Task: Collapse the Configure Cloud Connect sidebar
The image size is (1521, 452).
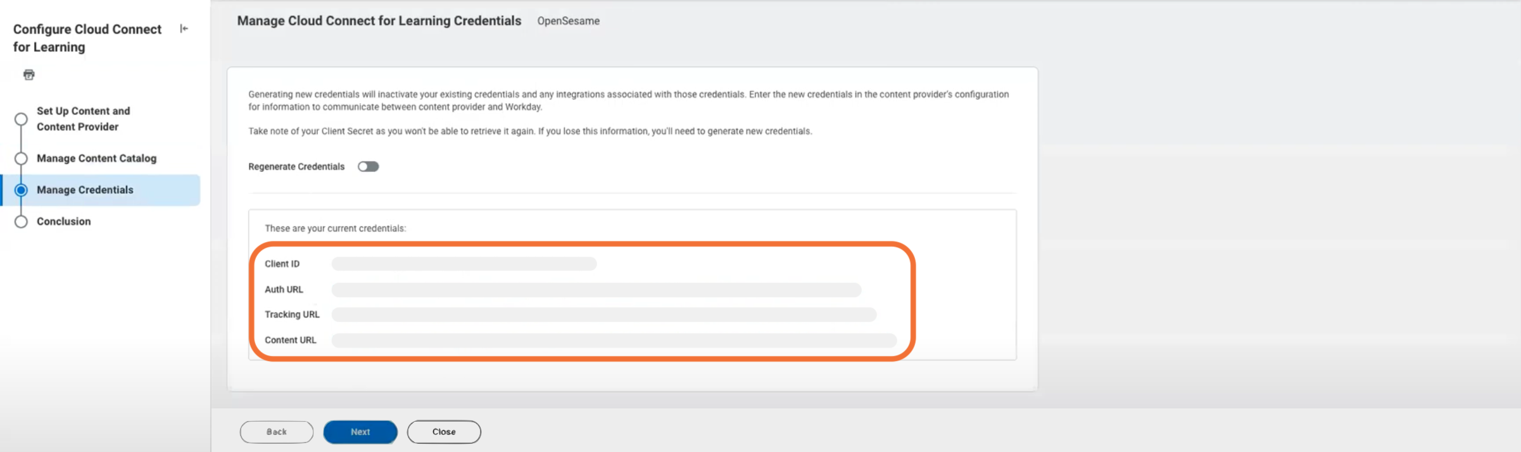Action: click(x=184, y=28)
